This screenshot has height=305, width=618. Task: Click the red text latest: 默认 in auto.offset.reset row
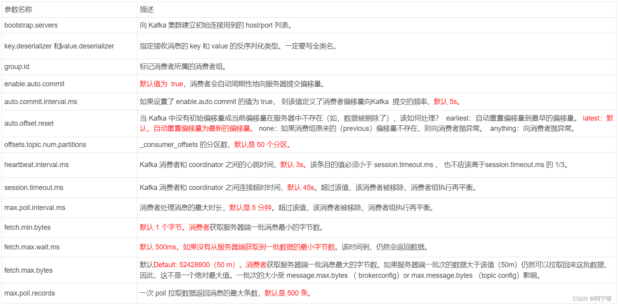pos(598,118)
